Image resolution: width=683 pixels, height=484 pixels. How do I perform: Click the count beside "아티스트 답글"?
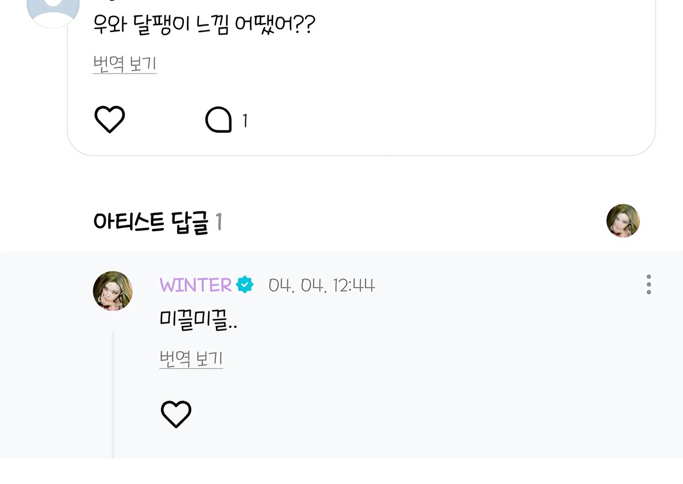coord(219,223)
